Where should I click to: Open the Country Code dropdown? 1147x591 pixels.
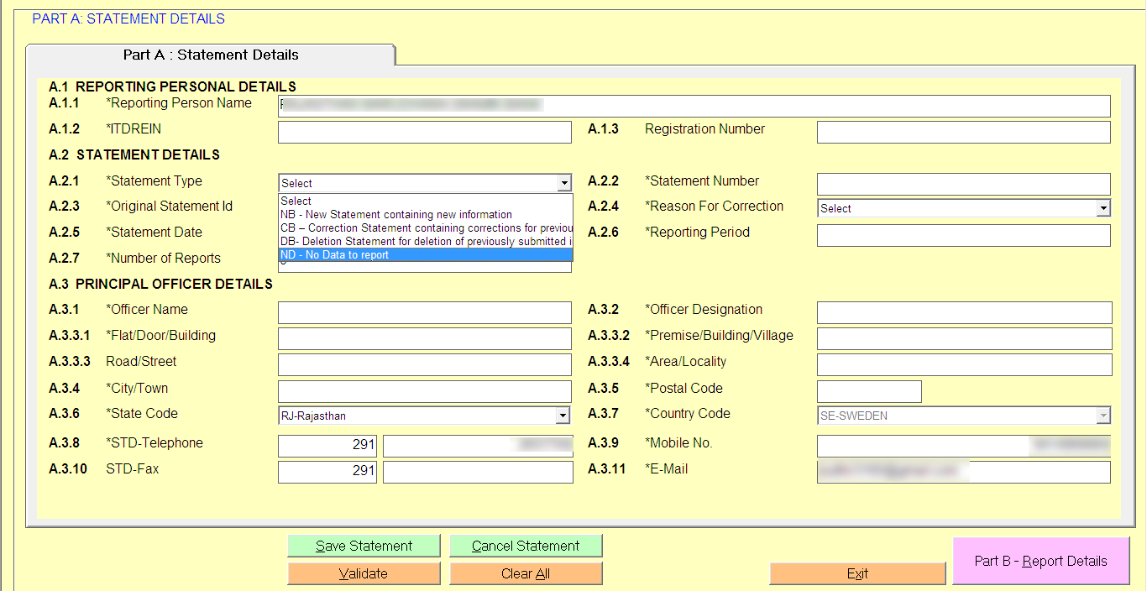coord(1102,416)
